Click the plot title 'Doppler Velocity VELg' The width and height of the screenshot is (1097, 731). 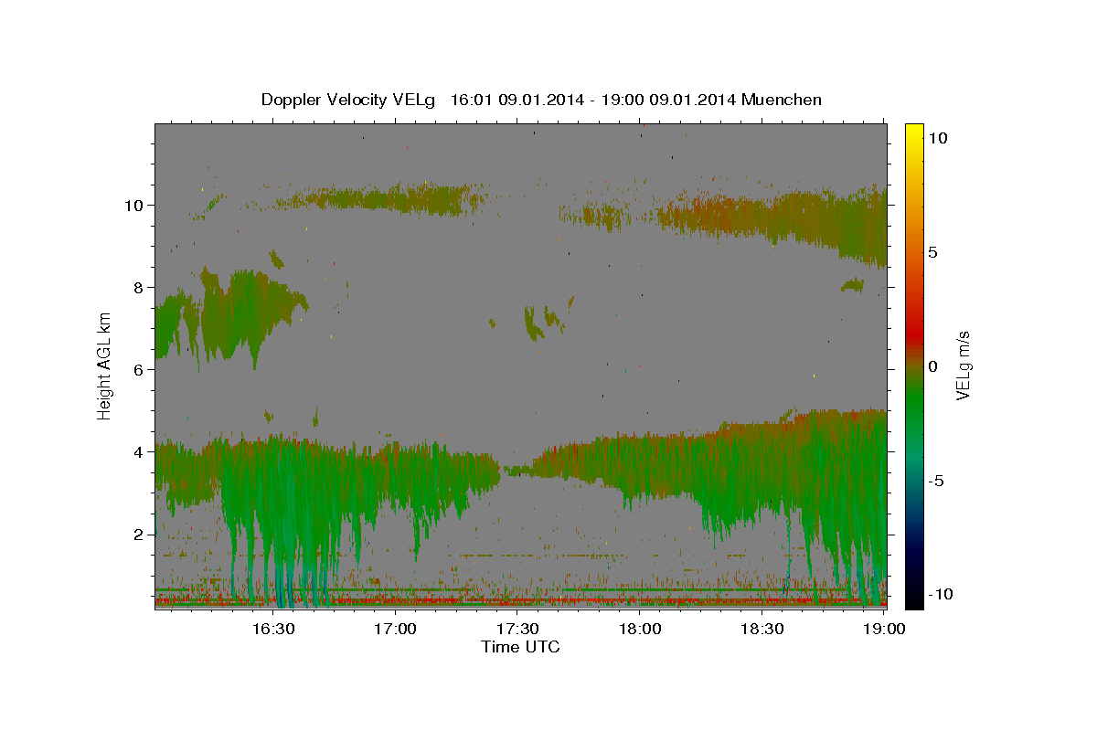349,100
